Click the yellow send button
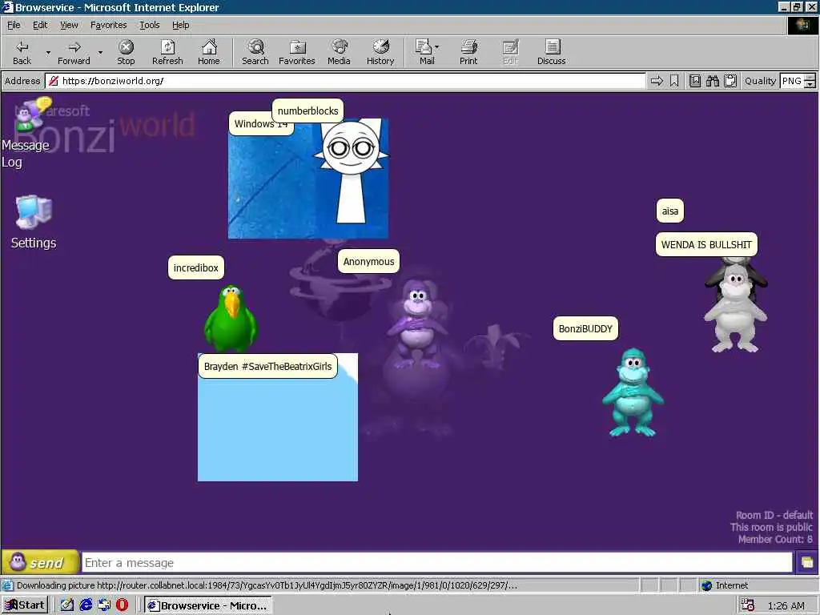 (40, 563)
